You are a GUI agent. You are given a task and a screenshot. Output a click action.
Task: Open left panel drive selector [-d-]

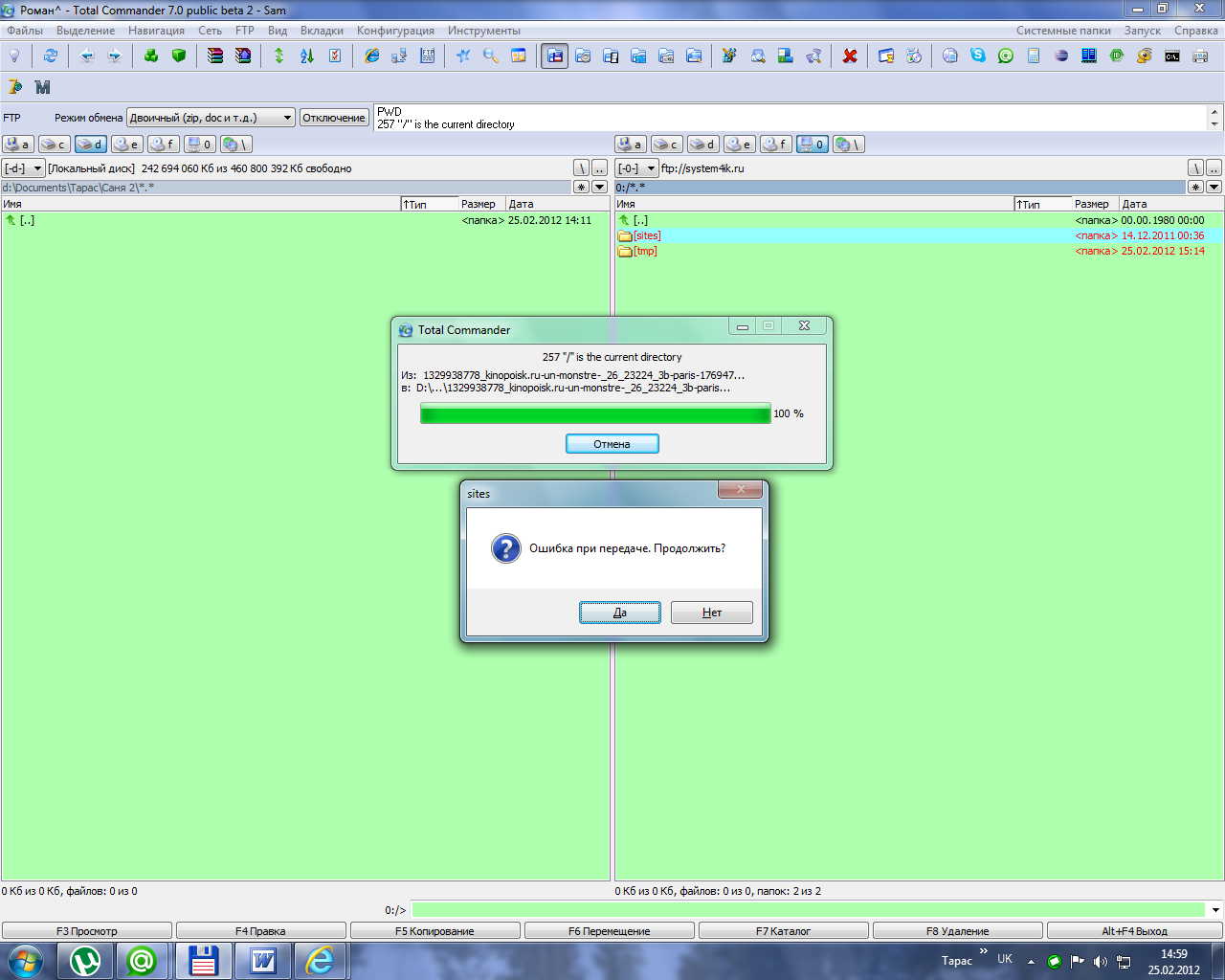pos(23,168)
